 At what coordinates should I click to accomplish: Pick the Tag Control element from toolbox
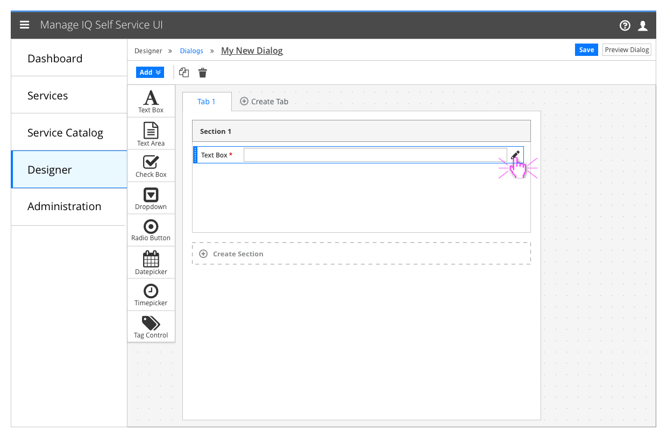[151, 326]
